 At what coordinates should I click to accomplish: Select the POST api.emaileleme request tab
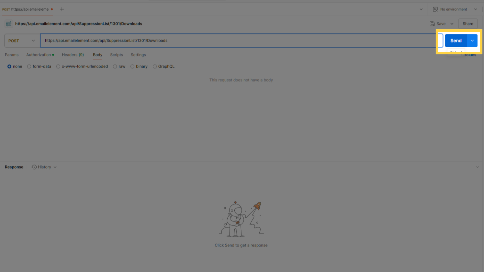[x=27, y=9]
